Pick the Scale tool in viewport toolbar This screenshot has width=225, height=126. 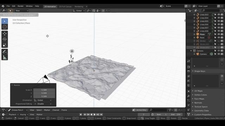click(x=5, y=45)
